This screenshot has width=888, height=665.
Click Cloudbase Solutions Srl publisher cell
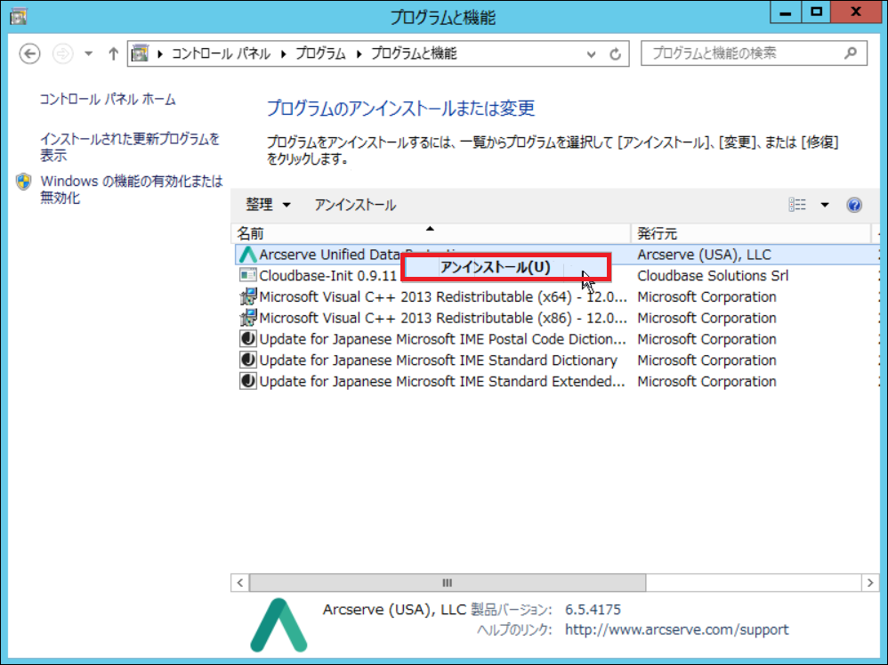point(713,276)
